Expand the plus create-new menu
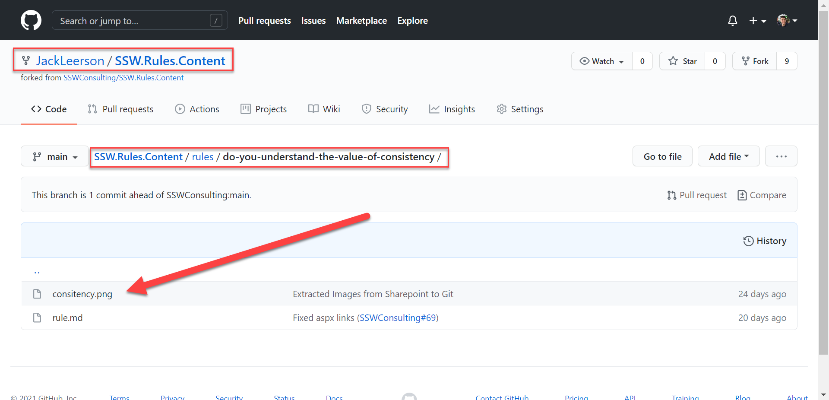This screenshot has width=829, height=400. tap(757, 21)
